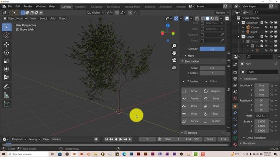Click the Stash button
This screenshot has width=280, height=157.
(x=214, y=113)
